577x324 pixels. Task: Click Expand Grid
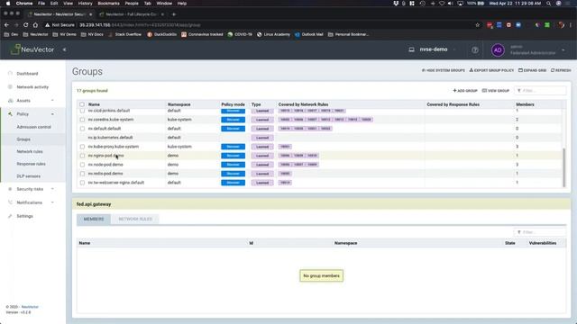[x=532, y=70]
